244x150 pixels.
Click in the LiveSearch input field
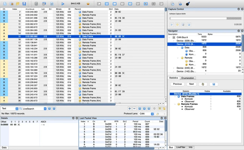tap(33, 109)
